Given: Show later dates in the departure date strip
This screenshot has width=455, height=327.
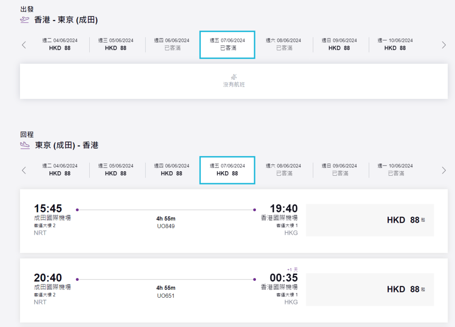Looking at the screenshot, I should tap(443, 45).
